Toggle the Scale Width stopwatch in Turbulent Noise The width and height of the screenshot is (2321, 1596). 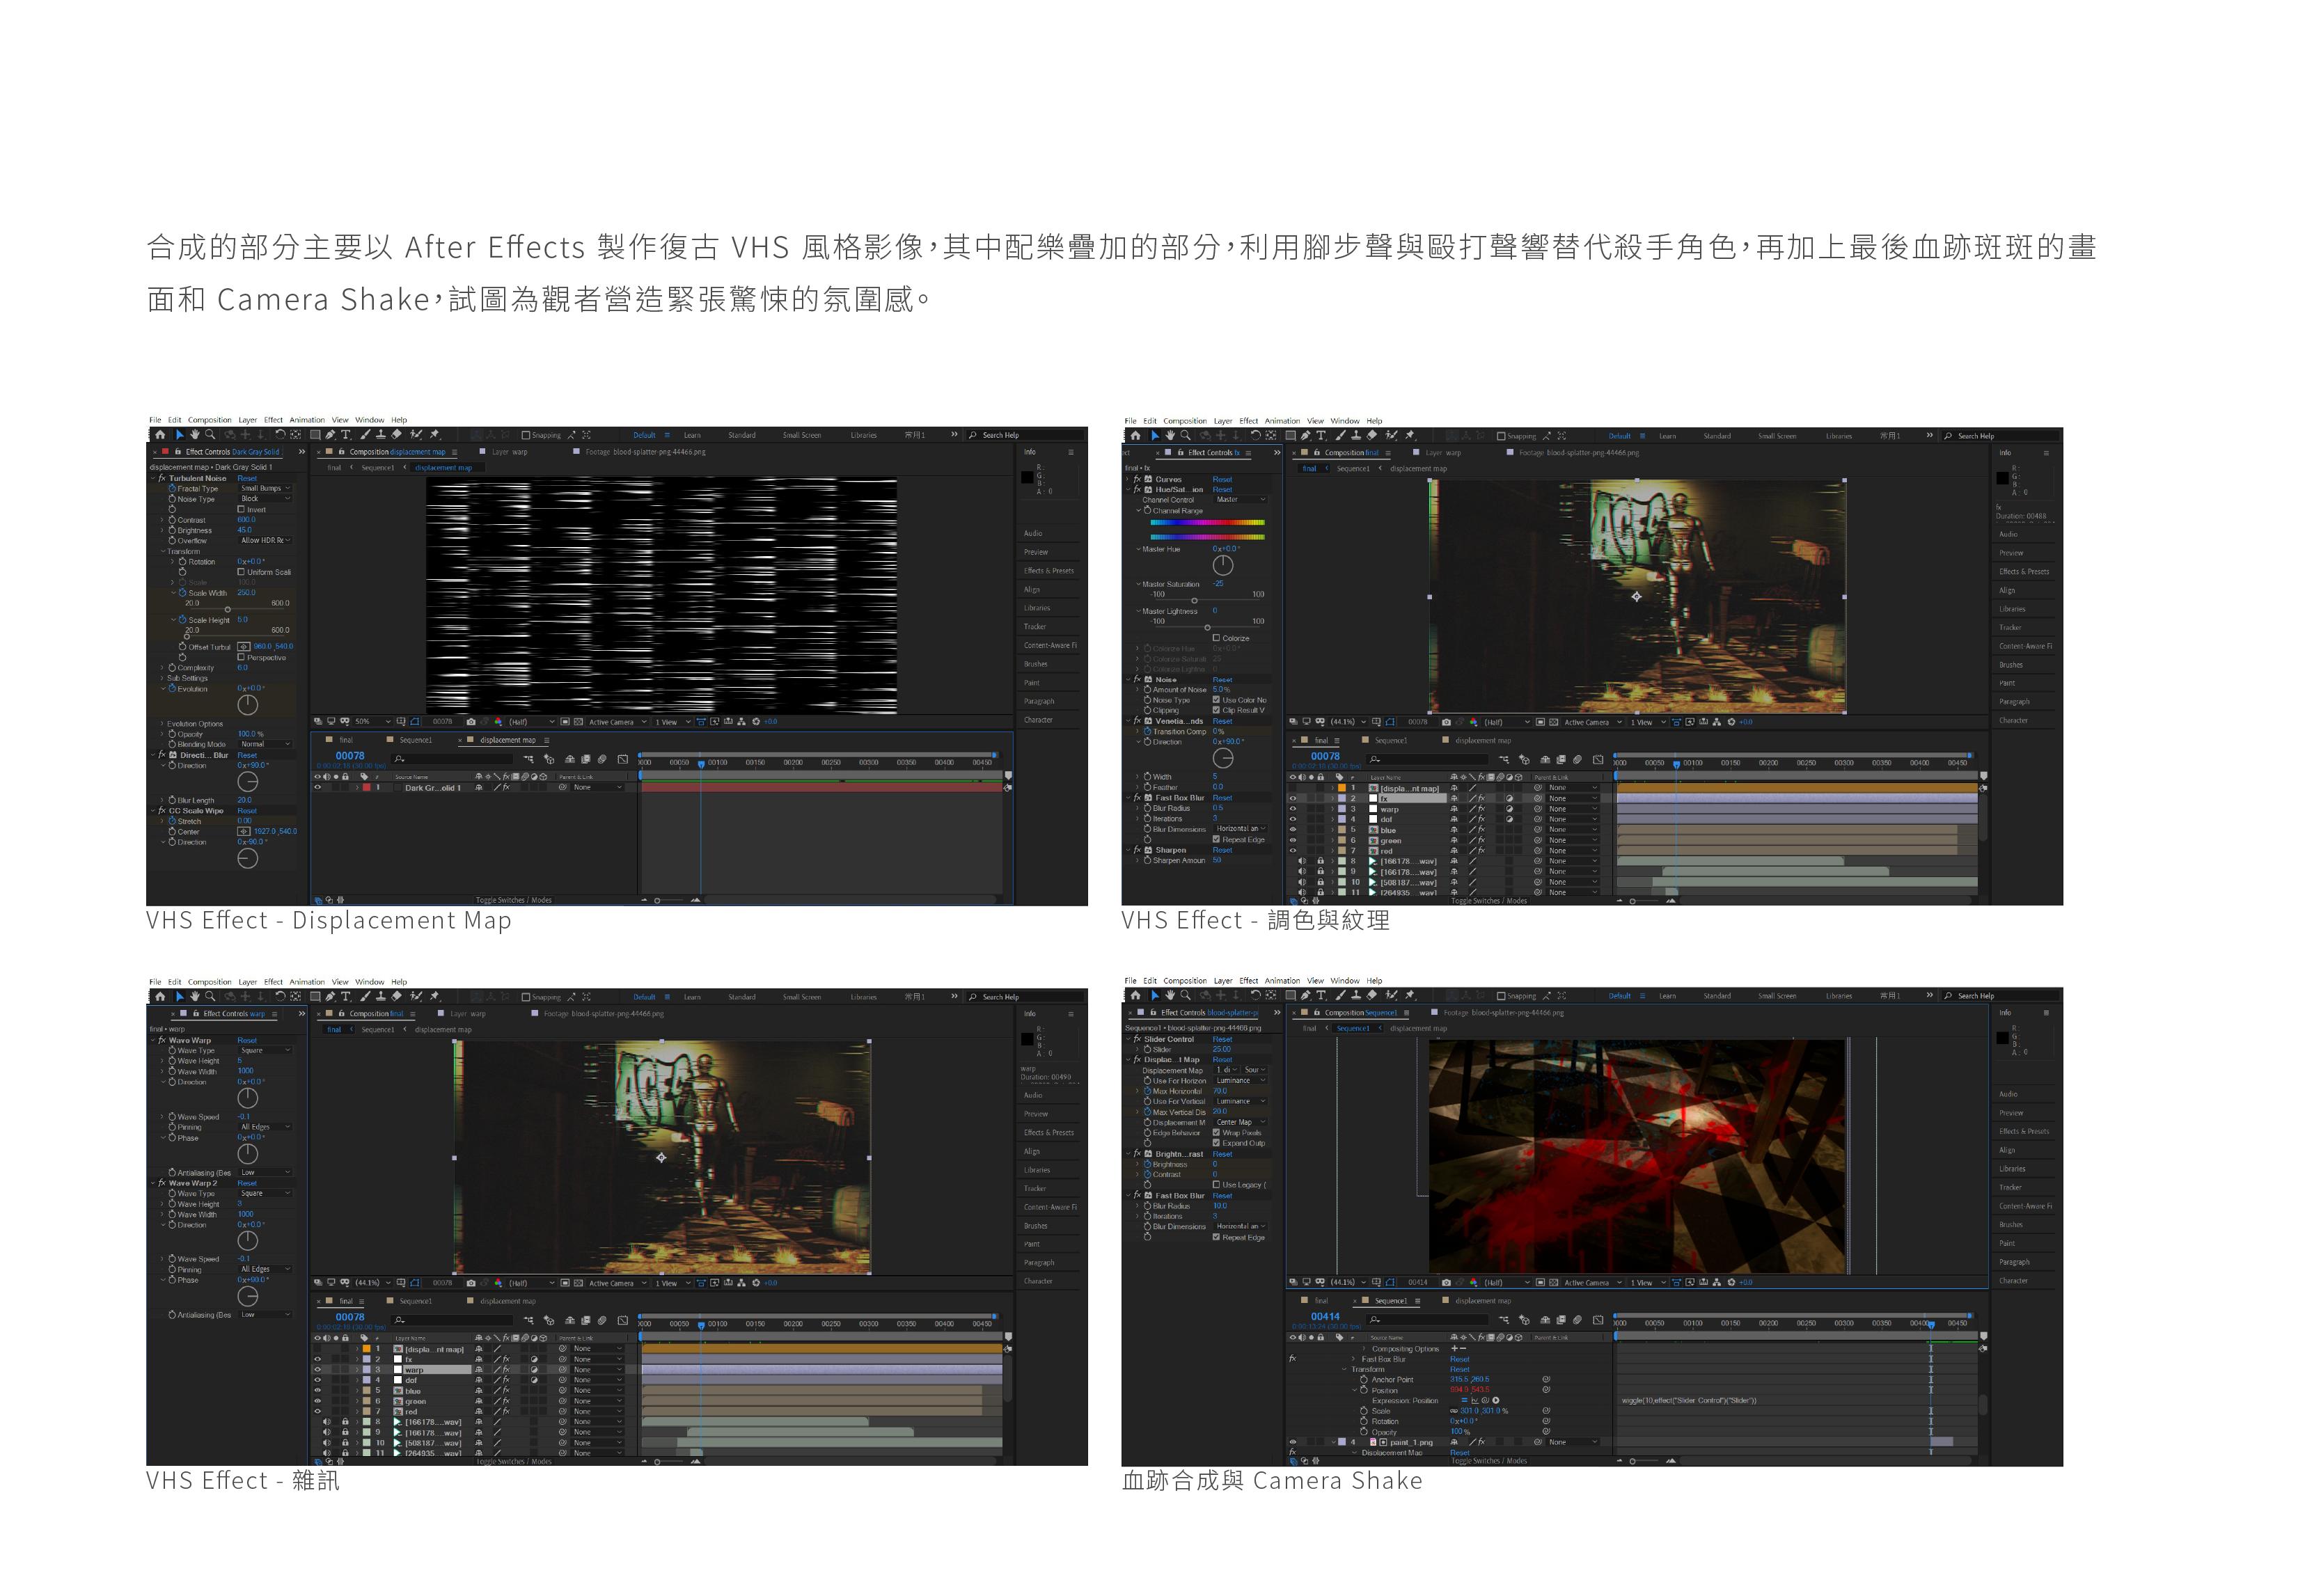pyautogui.click(x=182, y=593)
